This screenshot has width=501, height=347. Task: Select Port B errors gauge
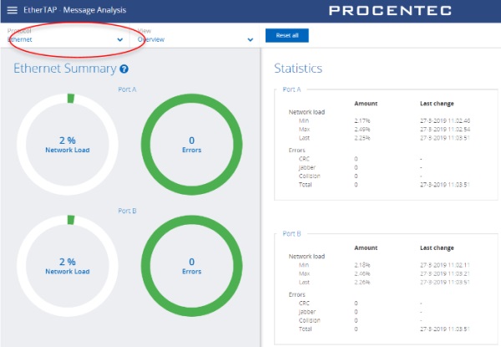click(192, 266)
